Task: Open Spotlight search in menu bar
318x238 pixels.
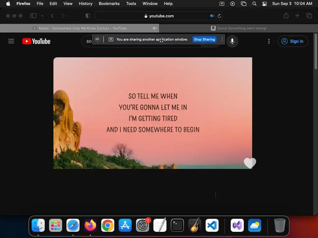Action: pyautogui.click(x=254, y=4)
